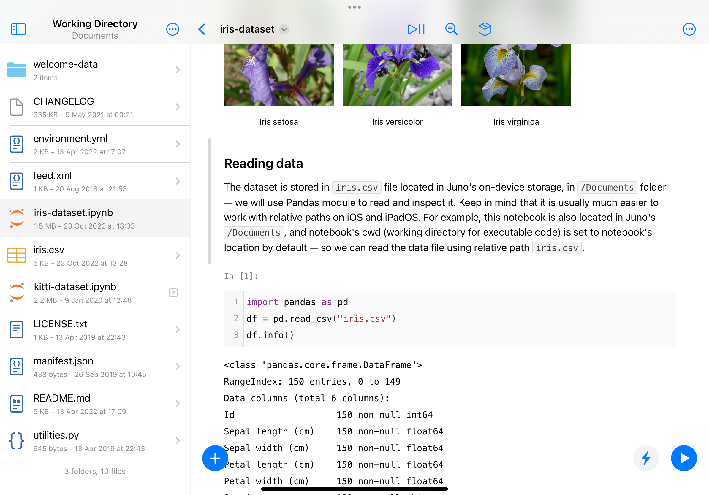Viewport: 709px width, 495px height.
Task: Tap the multitasking three-dots at top
Action: [x=354, y=7]
